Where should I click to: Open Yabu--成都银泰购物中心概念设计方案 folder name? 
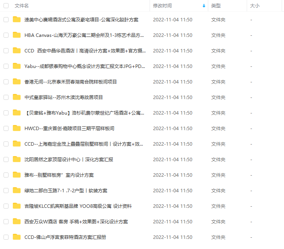85,66
